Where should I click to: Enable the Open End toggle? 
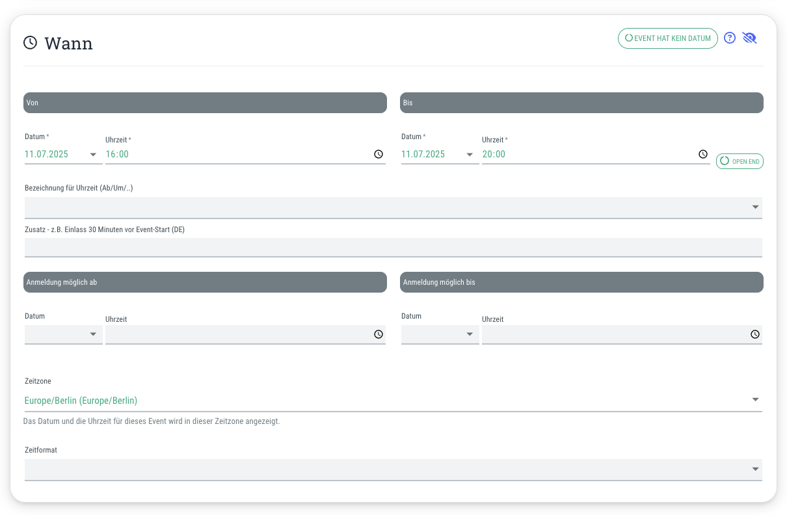pyautogui.click(x=740, y=161)
